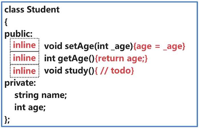Click the red '{age = _age}' body
199x128 pixels.
coord(159,46)
